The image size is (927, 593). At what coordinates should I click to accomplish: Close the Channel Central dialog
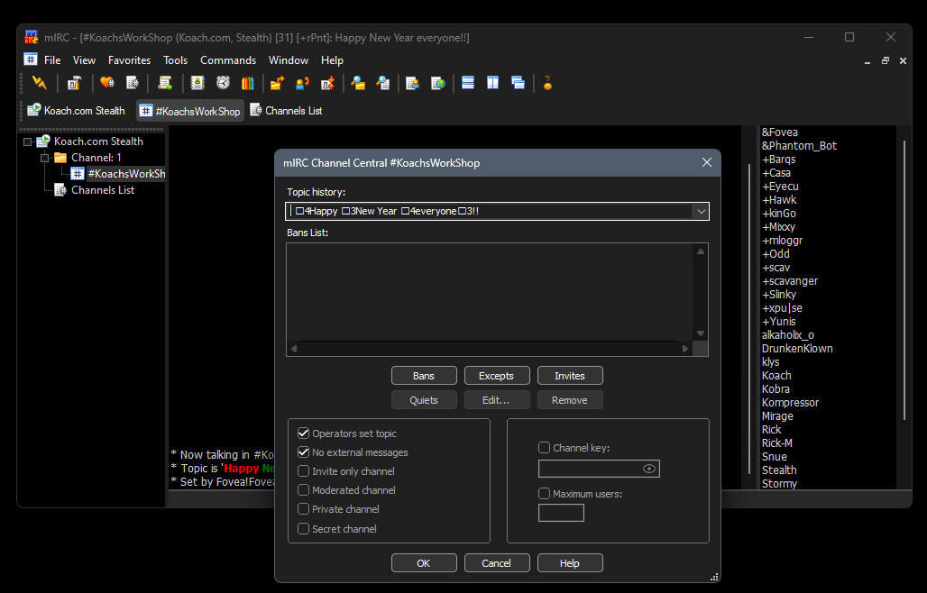click(706, 162)
